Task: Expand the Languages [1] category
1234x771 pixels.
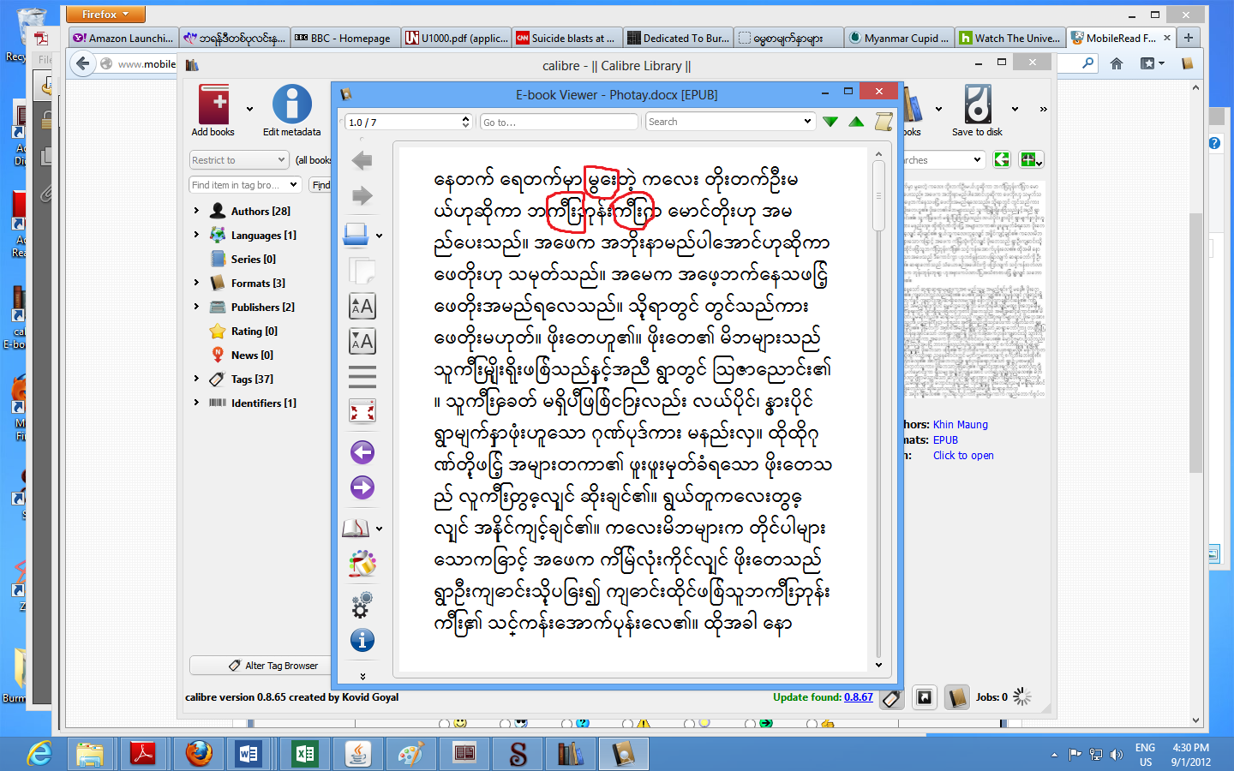Action: pyautogui.click(x=196, y=234)
